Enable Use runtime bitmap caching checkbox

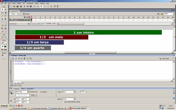[x=63, y=102]
